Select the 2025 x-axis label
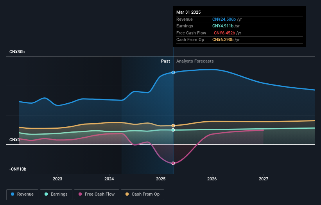The height and width of the screenshot is (205, 321). [161, 179]
